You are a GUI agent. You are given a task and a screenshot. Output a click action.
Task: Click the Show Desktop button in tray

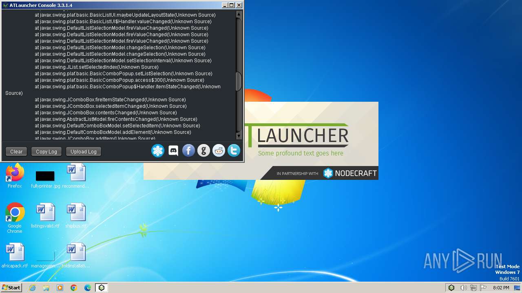click(517, 288)
